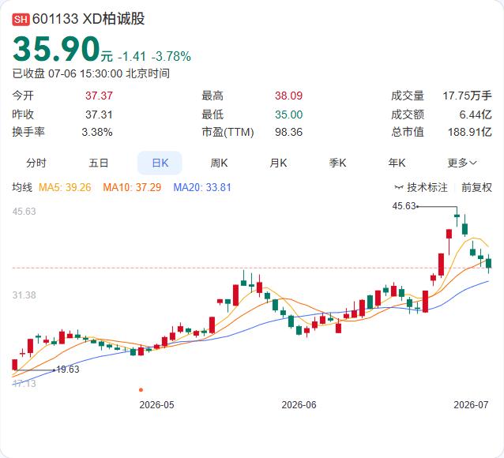
Task: Click the peak candlestick below the 45.63 marker
Action: point(457,216)
